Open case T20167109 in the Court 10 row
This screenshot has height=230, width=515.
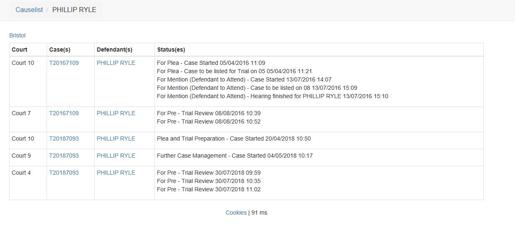coord(64,63)
